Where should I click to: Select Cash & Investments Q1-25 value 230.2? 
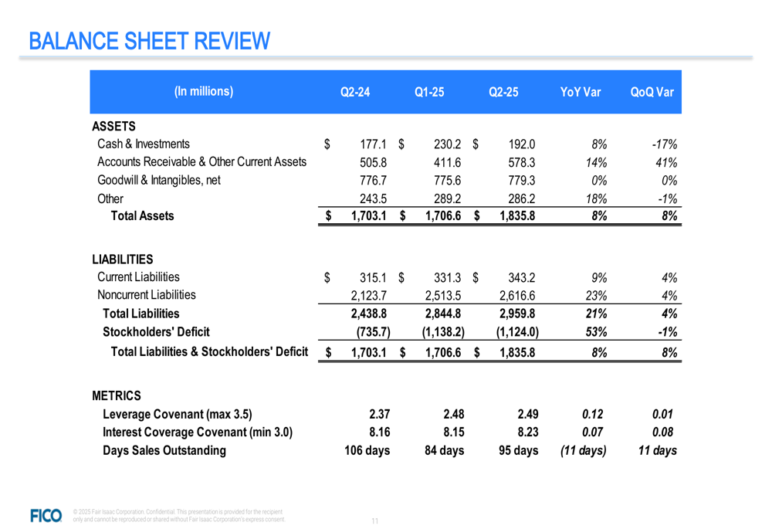click(x=448, y=144)
